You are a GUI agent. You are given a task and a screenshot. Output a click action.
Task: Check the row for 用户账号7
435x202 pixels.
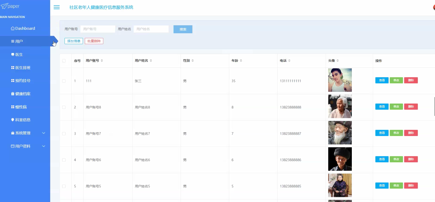pos(64,134)
